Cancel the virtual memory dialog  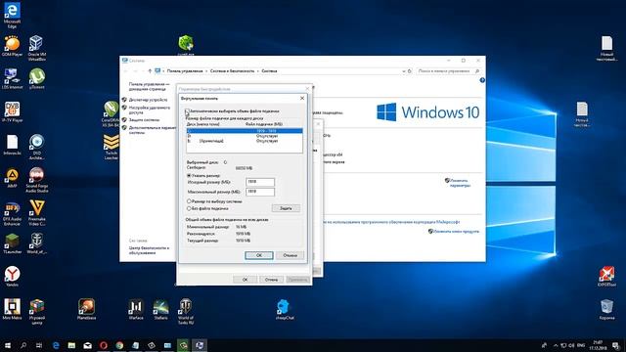(291, 255)
